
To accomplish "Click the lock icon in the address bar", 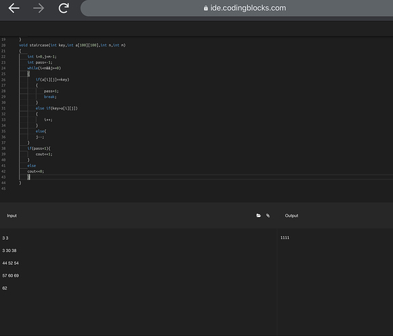I will [206, 8].
